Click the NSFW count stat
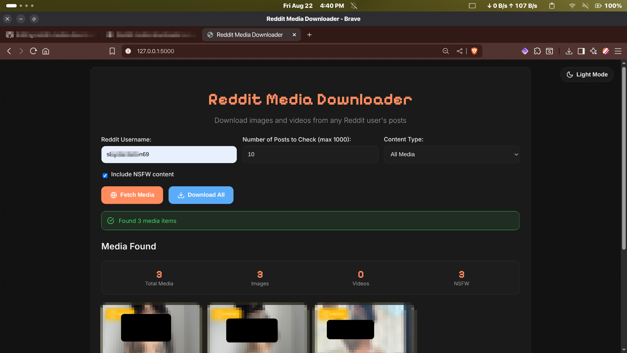 tap(461, 278)
